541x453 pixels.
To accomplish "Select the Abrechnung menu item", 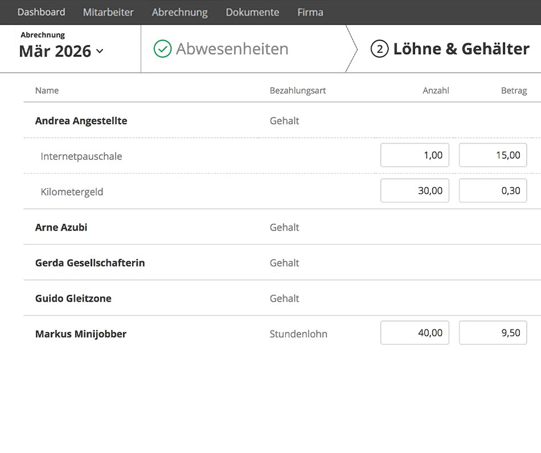I will pos(179,12).
